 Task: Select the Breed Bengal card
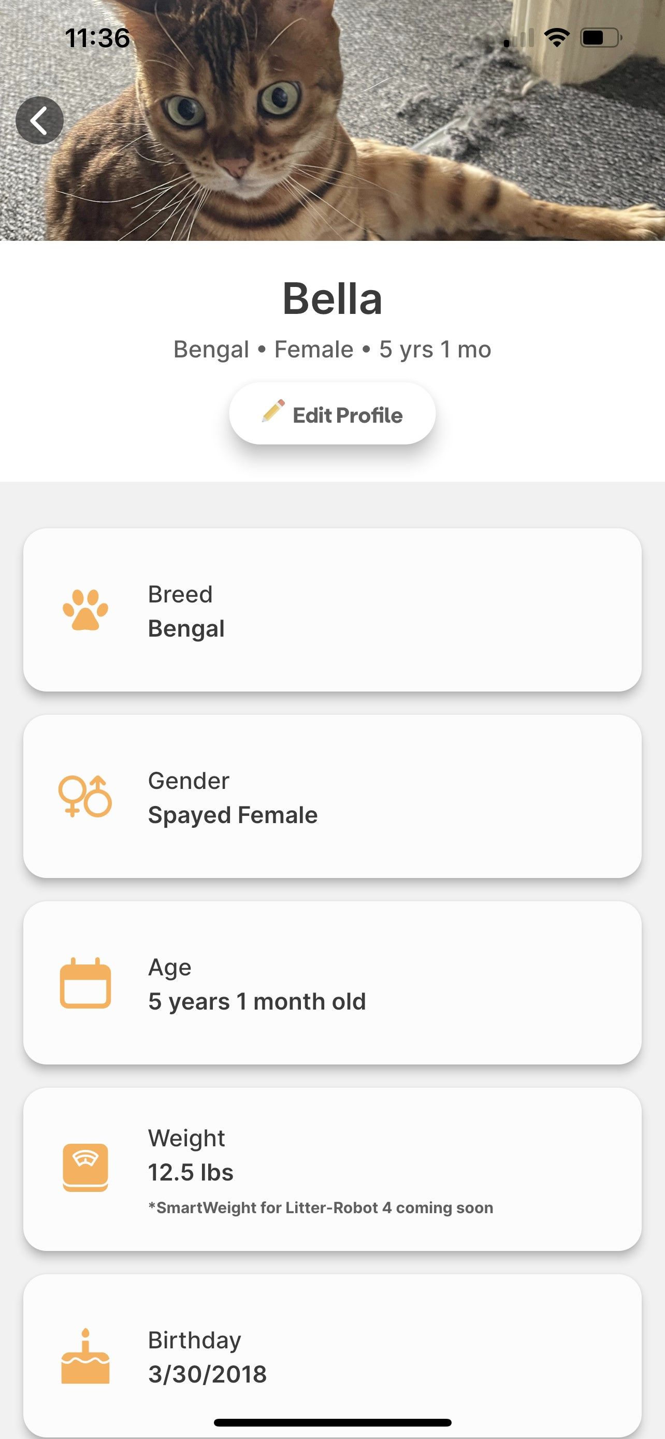coord(332,610)
